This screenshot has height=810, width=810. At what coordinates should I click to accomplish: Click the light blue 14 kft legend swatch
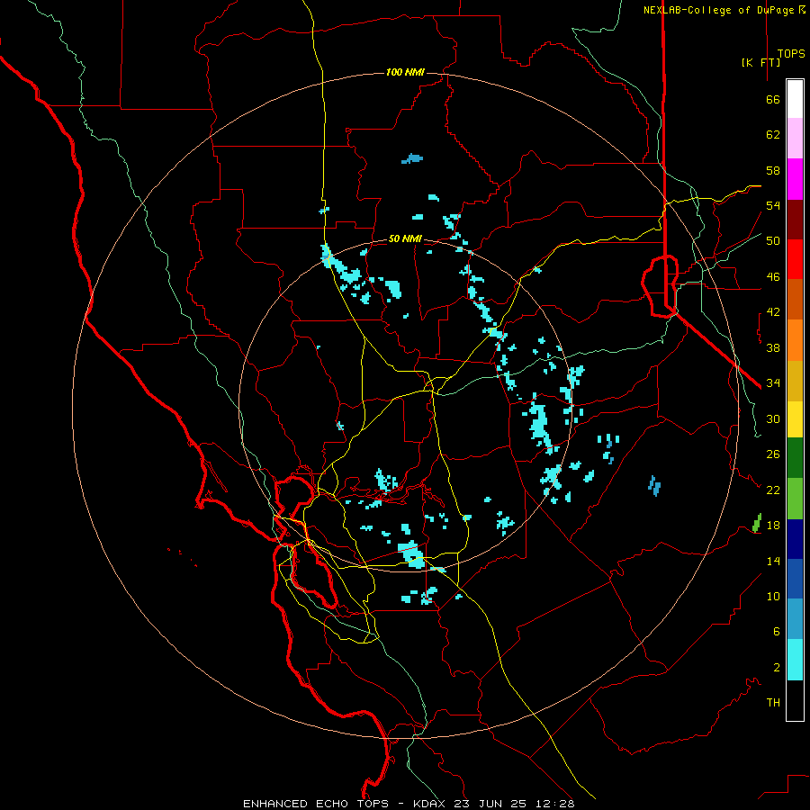795,619
